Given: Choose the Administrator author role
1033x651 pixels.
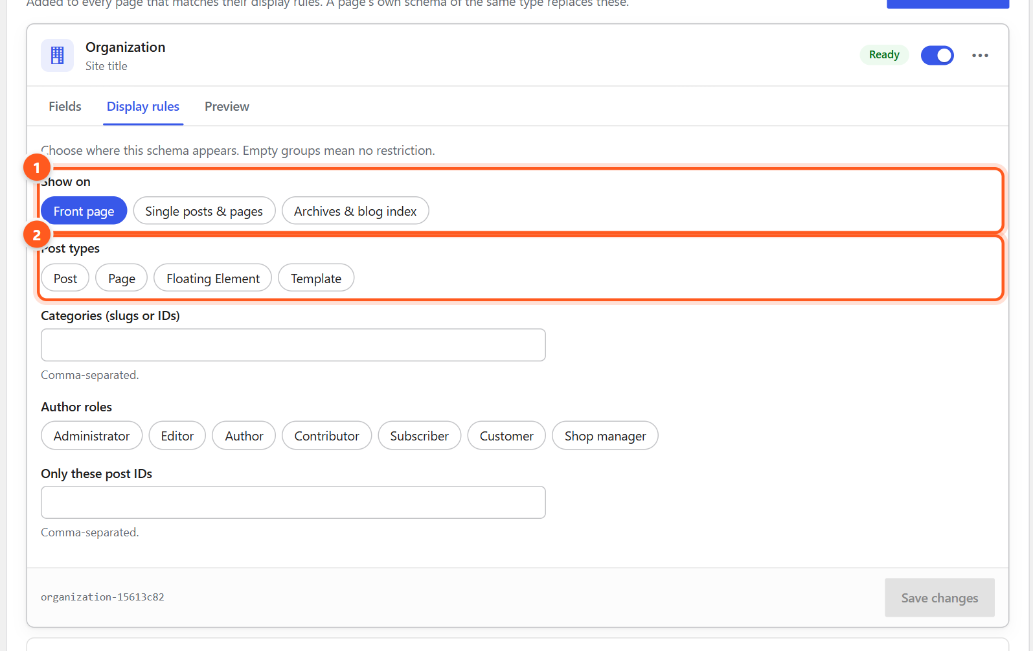Looking at the screenshot, I should 91,436.
